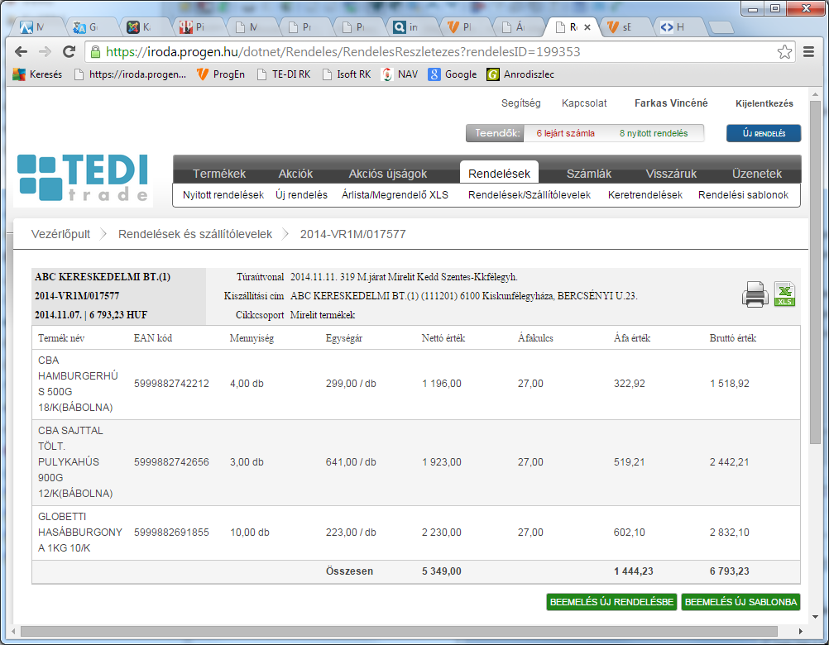The image size is (829, 645).
Task: Open the Anrodiszlec bookmark
Action: pos(520,74)
